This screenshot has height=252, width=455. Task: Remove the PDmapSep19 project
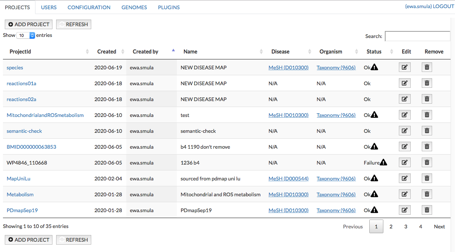pyautogui.click(x=427, y=210)
